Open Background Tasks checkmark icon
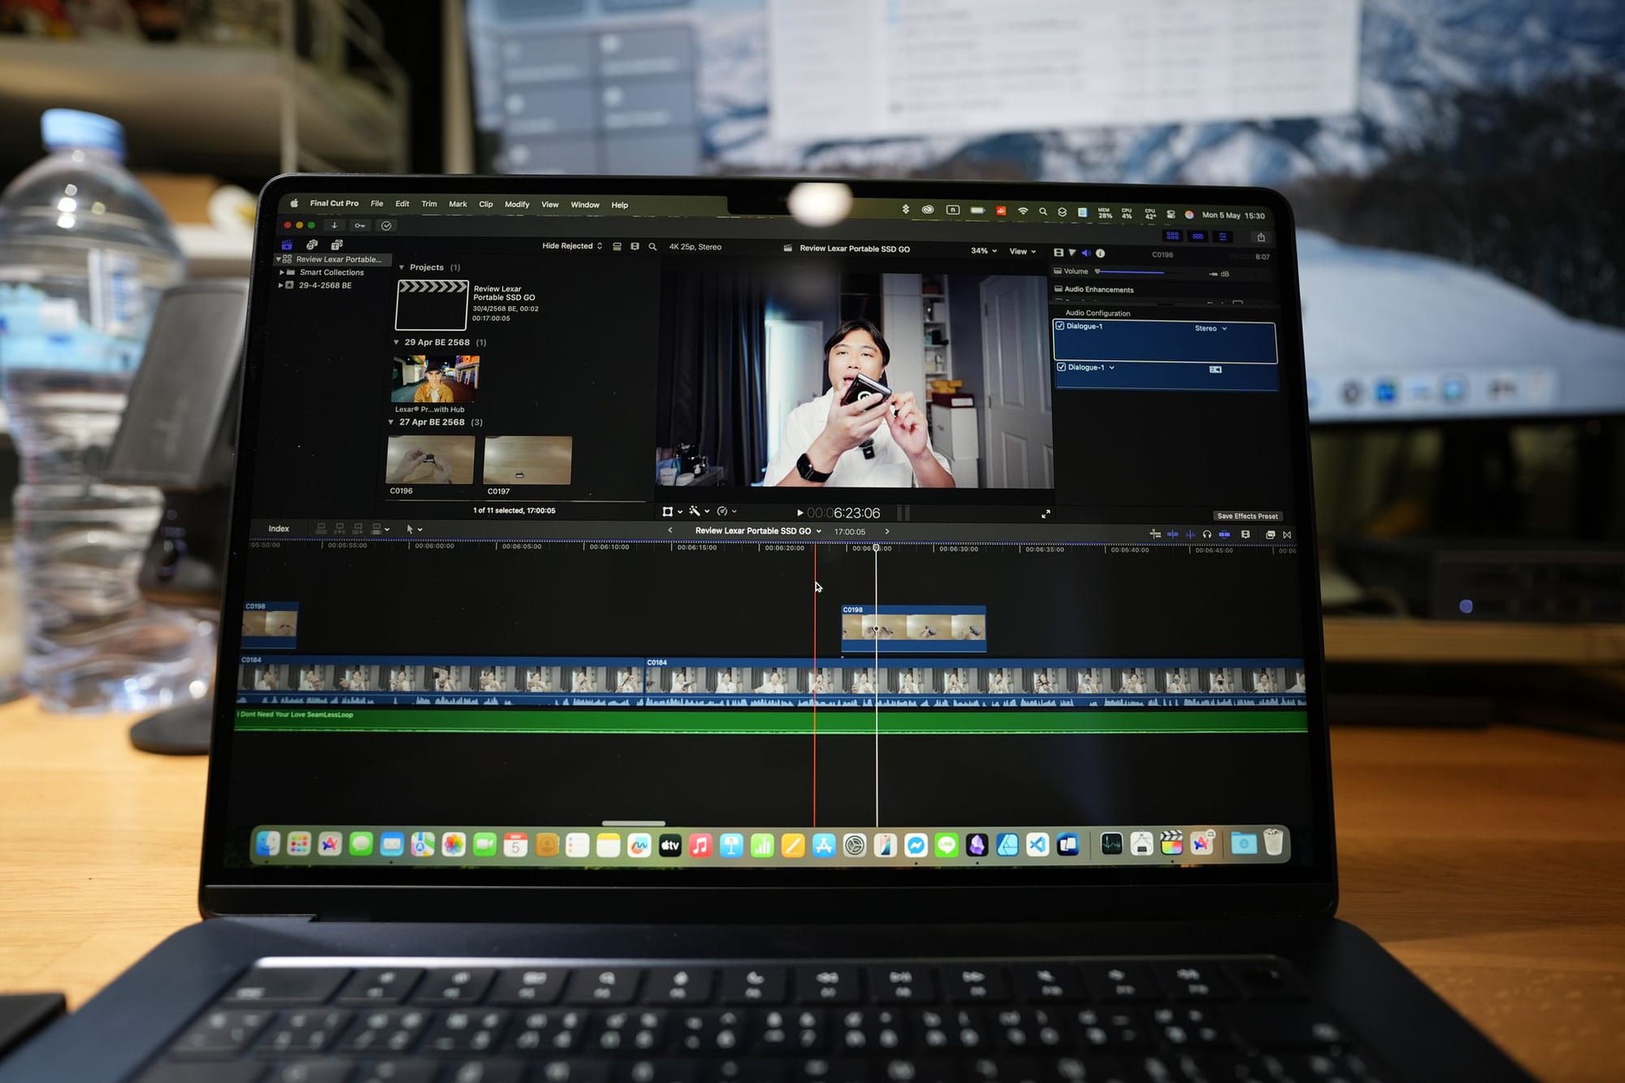Viewport: 1625px width, 1083px height. pyautogui.click(x=387, y=226)
